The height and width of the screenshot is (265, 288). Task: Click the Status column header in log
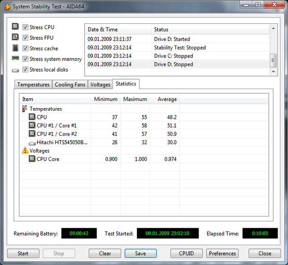click(210, 29)
